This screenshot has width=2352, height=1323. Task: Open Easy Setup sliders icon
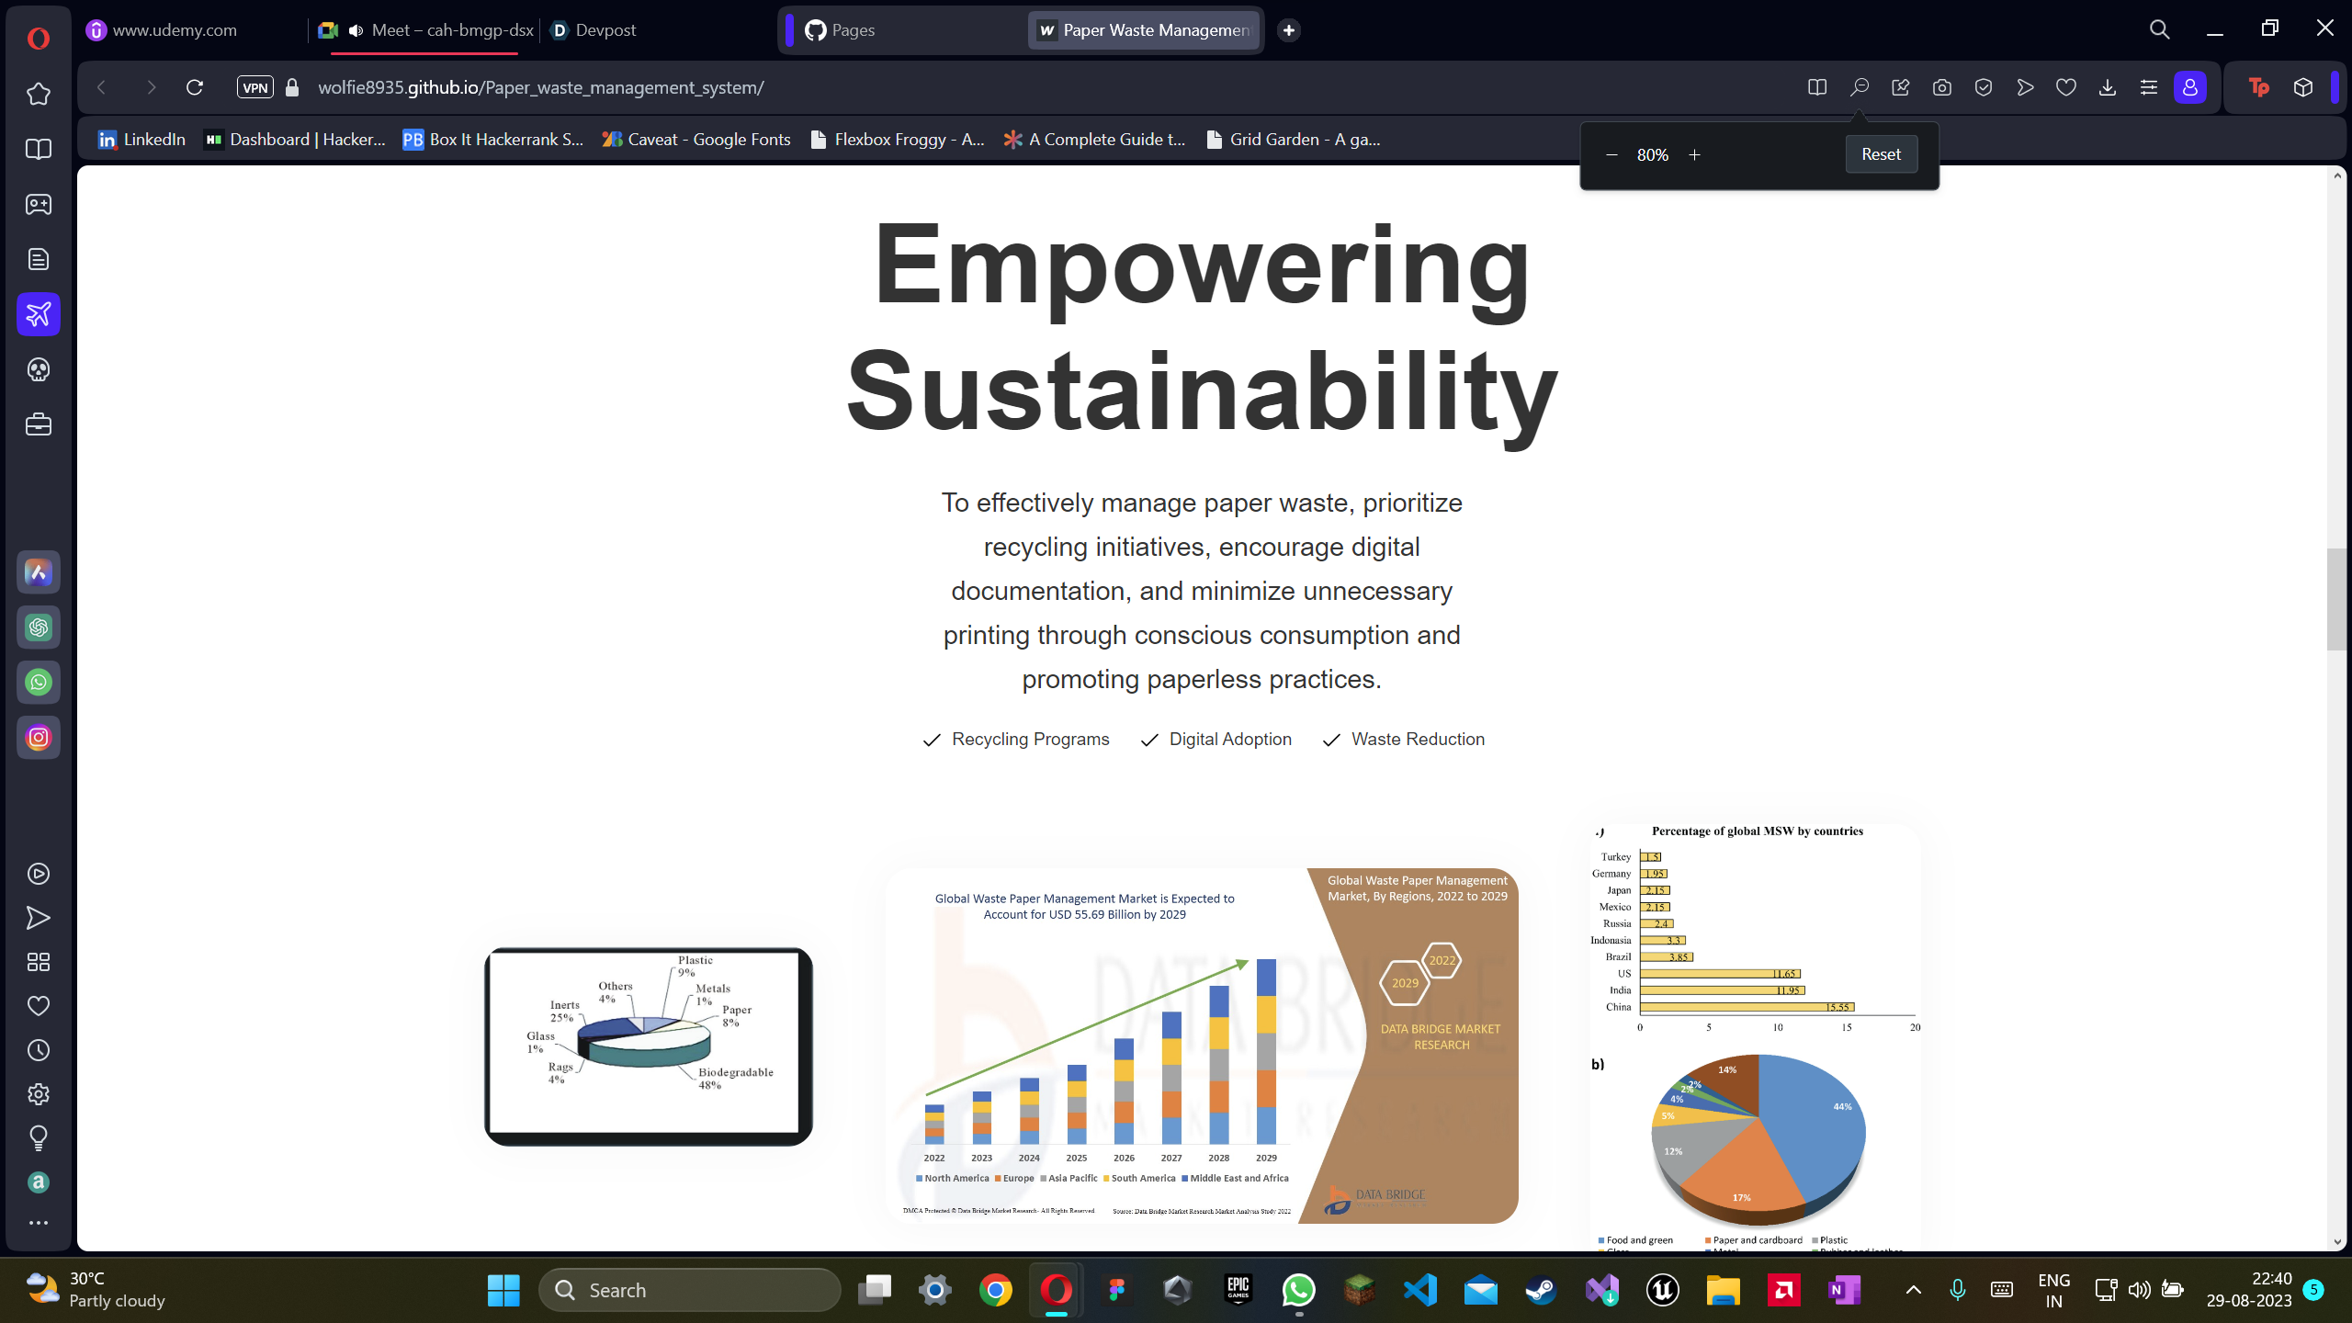pyautogui.click(x=2148, y=87)
